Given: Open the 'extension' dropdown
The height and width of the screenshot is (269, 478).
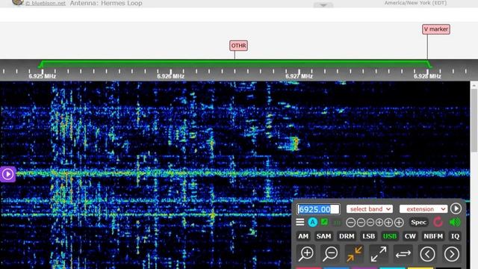Looking at the screenshot, I should click(423, 209).
